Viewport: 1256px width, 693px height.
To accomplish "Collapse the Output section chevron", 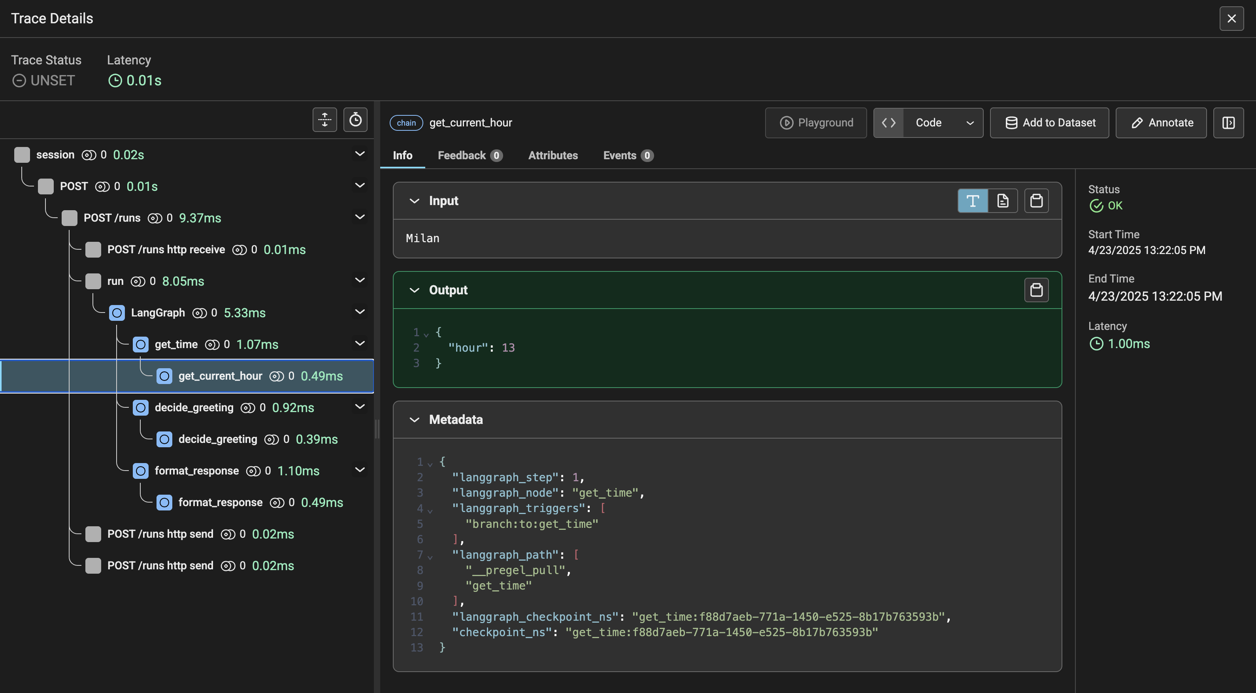I will [x=415, y=290].
